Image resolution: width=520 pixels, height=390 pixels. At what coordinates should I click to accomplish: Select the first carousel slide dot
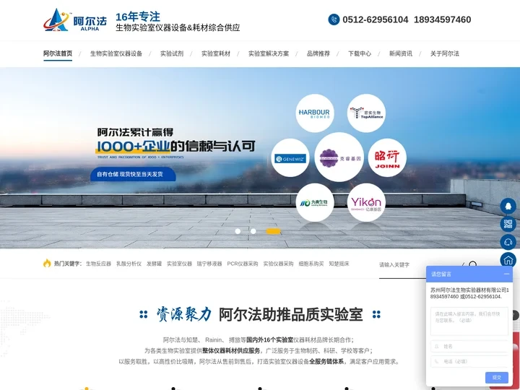pyautogui.click(x=238, y=231)
